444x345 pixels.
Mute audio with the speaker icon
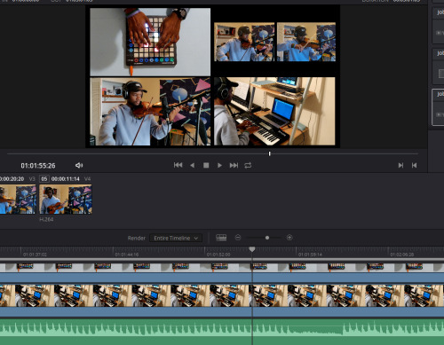[x=79, y=165]
